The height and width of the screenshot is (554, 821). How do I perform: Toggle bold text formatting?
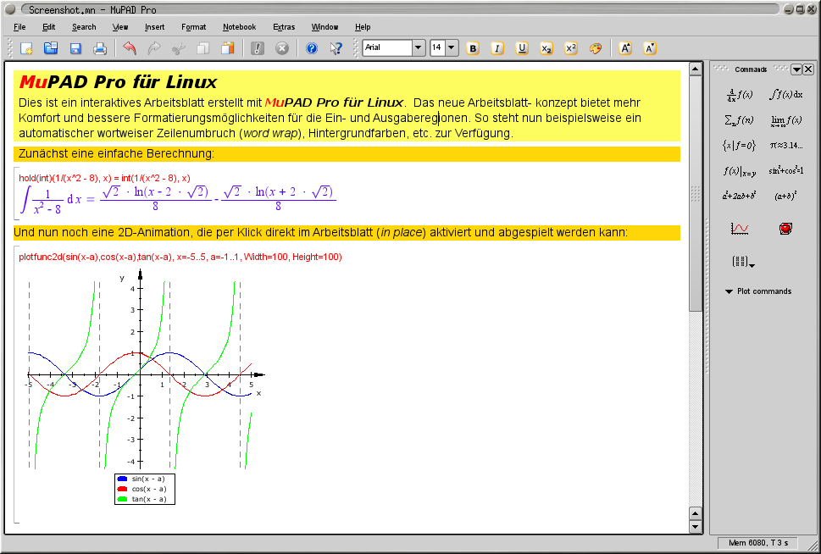(x=473, y=48)
